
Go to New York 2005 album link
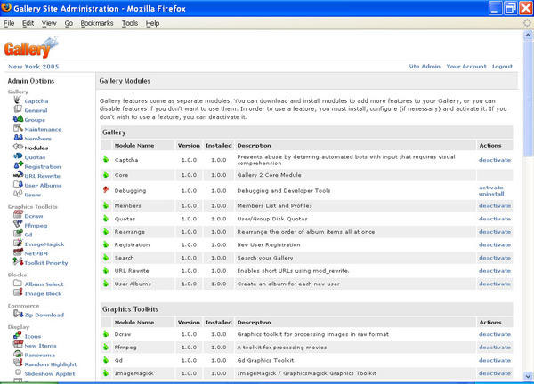tap(34, 67)
